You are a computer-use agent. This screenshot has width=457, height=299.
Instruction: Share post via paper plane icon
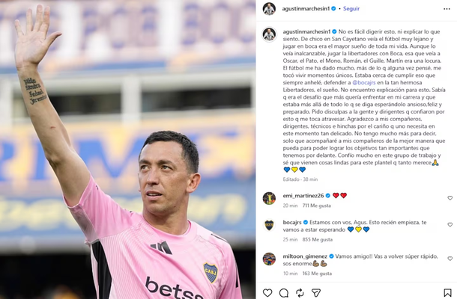pyautogui.click(x=316, y=292)
